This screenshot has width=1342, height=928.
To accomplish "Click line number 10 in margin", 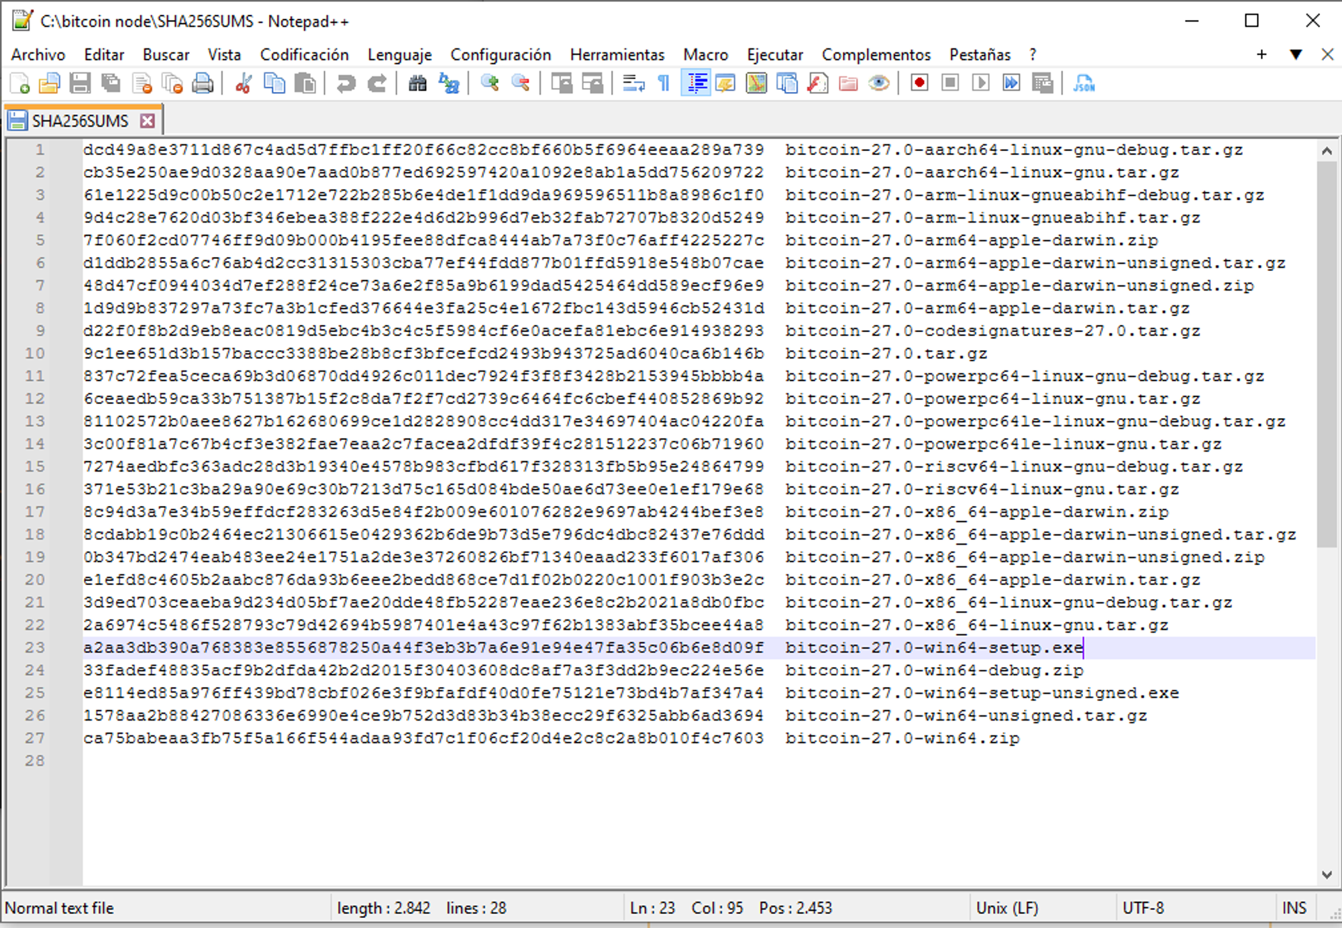I will (35, 353).
